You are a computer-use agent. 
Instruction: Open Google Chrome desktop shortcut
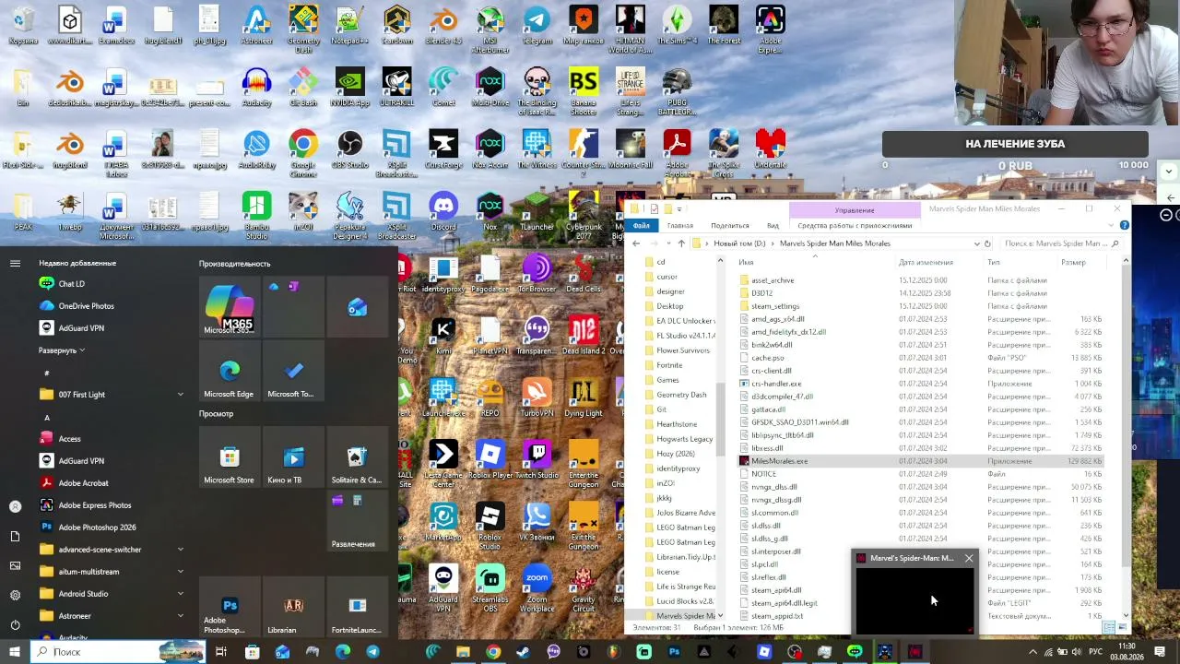point(303,154)
